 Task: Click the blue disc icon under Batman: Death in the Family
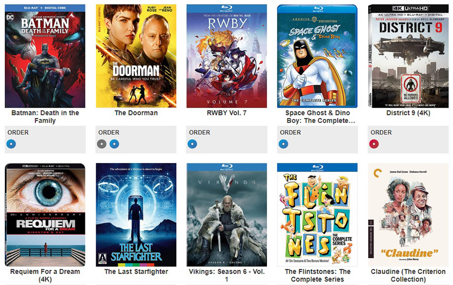11,144
